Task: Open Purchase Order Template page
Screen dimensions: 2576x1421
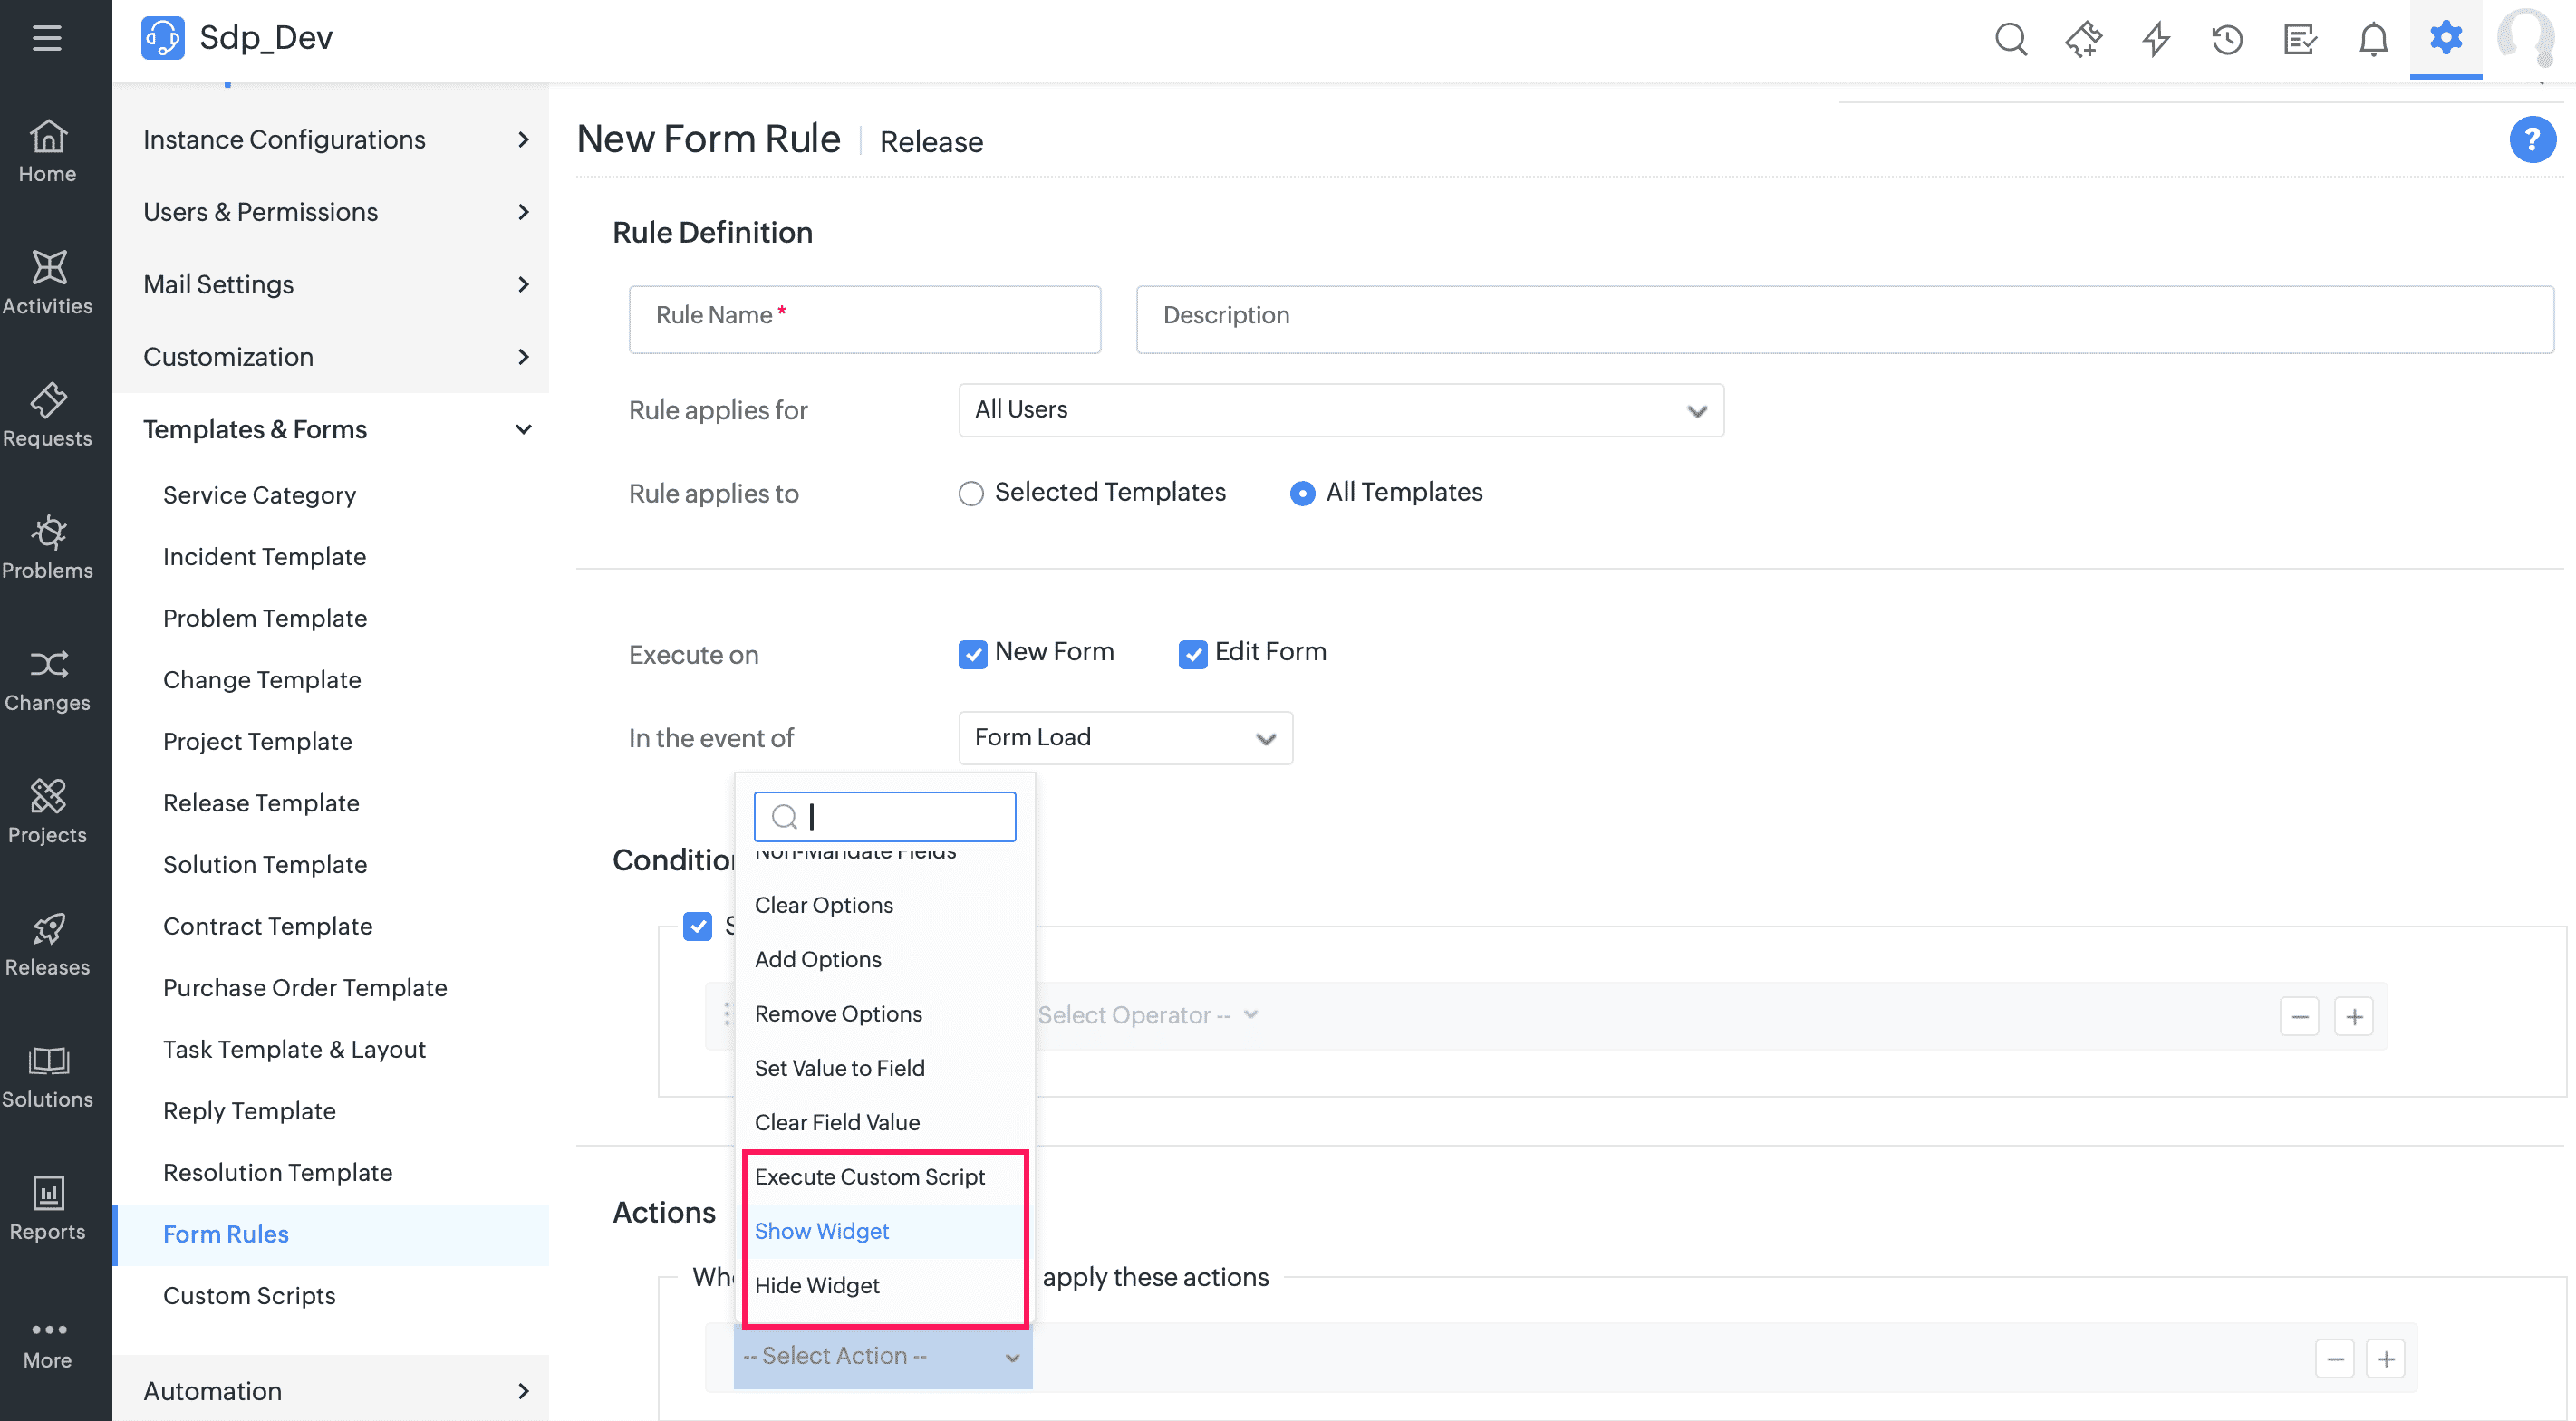Action: pos(304,987)
